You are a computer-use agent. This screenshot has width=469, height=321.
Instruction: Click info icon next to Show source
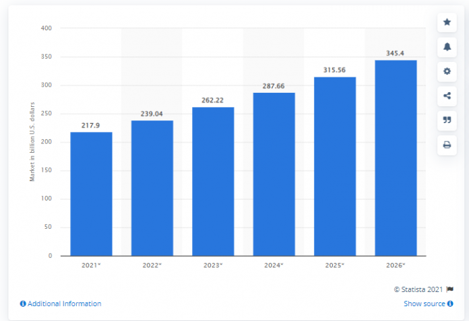(450, 304)
